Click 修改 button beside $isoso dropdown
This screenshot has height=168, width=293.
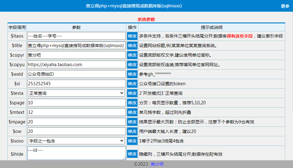(132, 141)
